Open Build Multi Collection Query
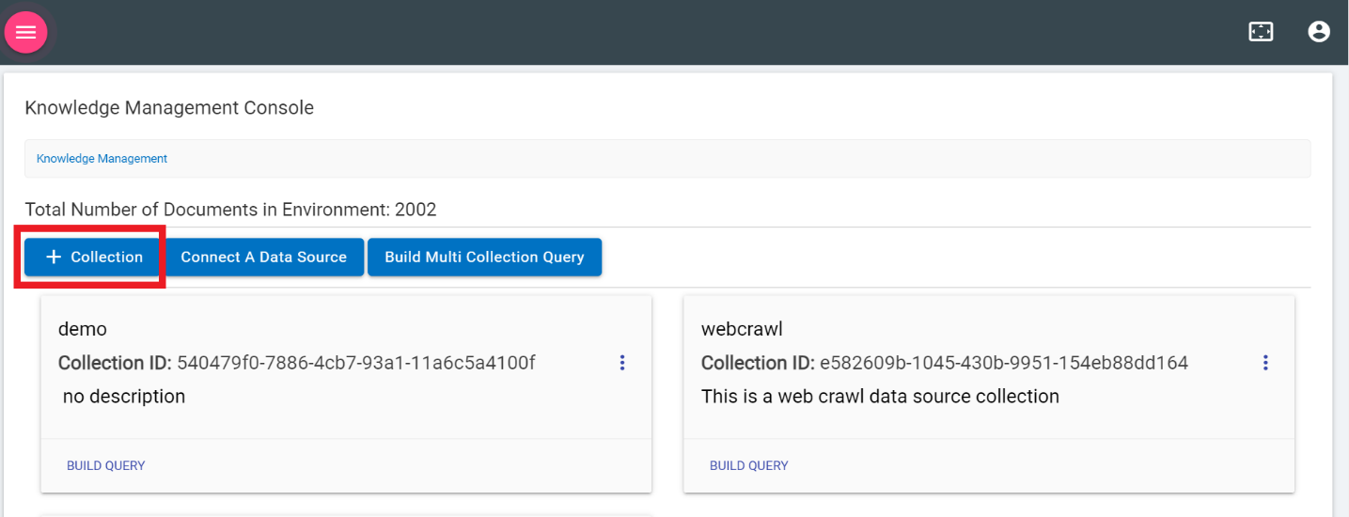 (x=484, y=257)
